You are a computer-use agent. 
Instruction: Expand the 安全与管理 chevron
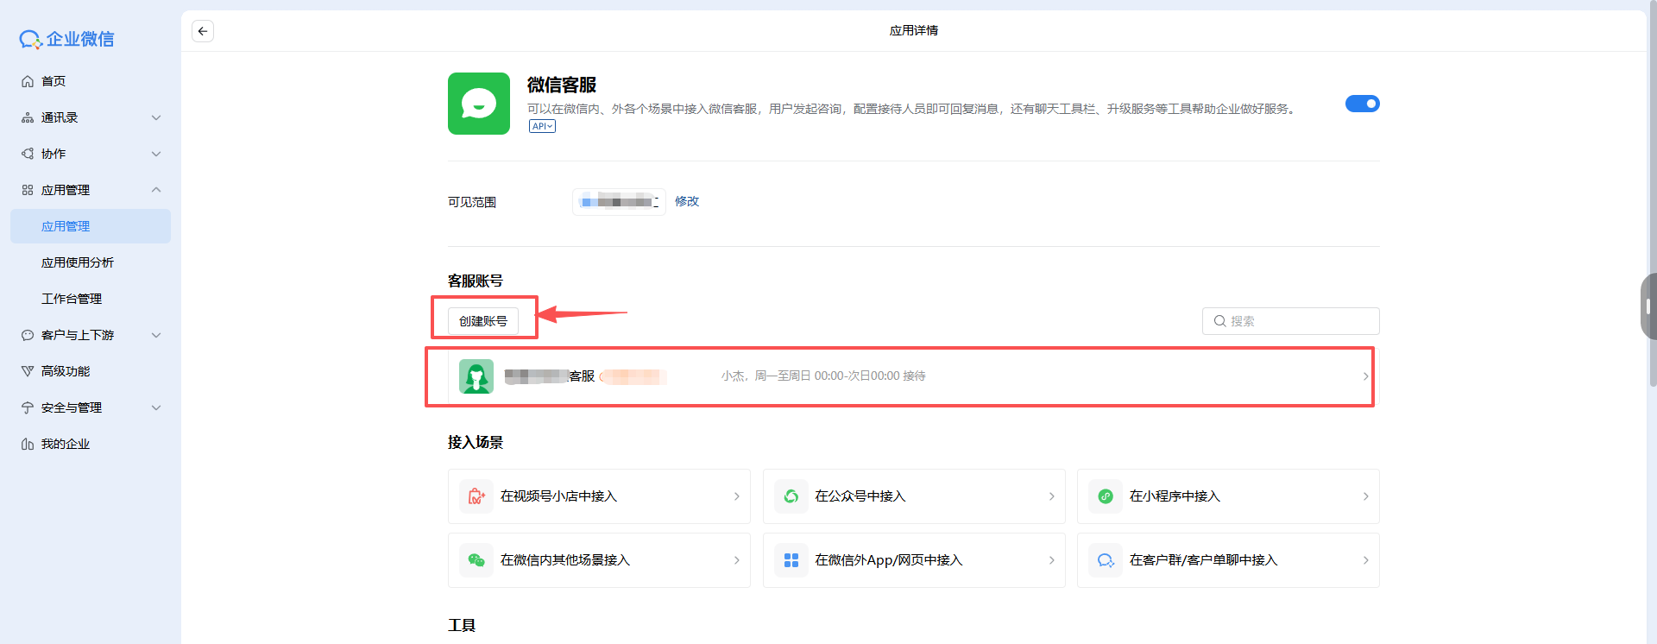click(156, 407)
